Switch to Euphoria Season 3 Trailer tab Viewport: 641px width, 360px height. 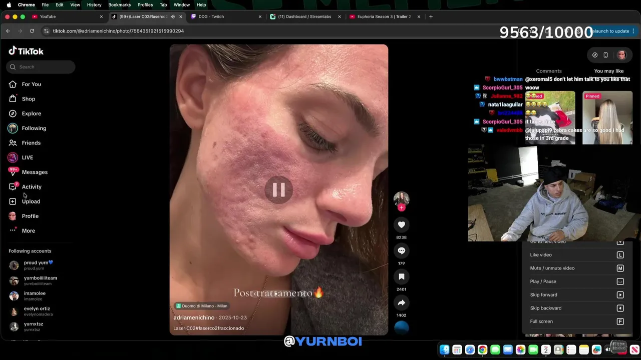click(384, 16)
